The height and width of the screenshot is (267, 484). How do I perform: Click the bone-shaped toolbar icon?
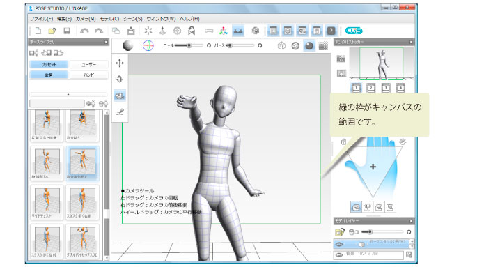point(209,31)
